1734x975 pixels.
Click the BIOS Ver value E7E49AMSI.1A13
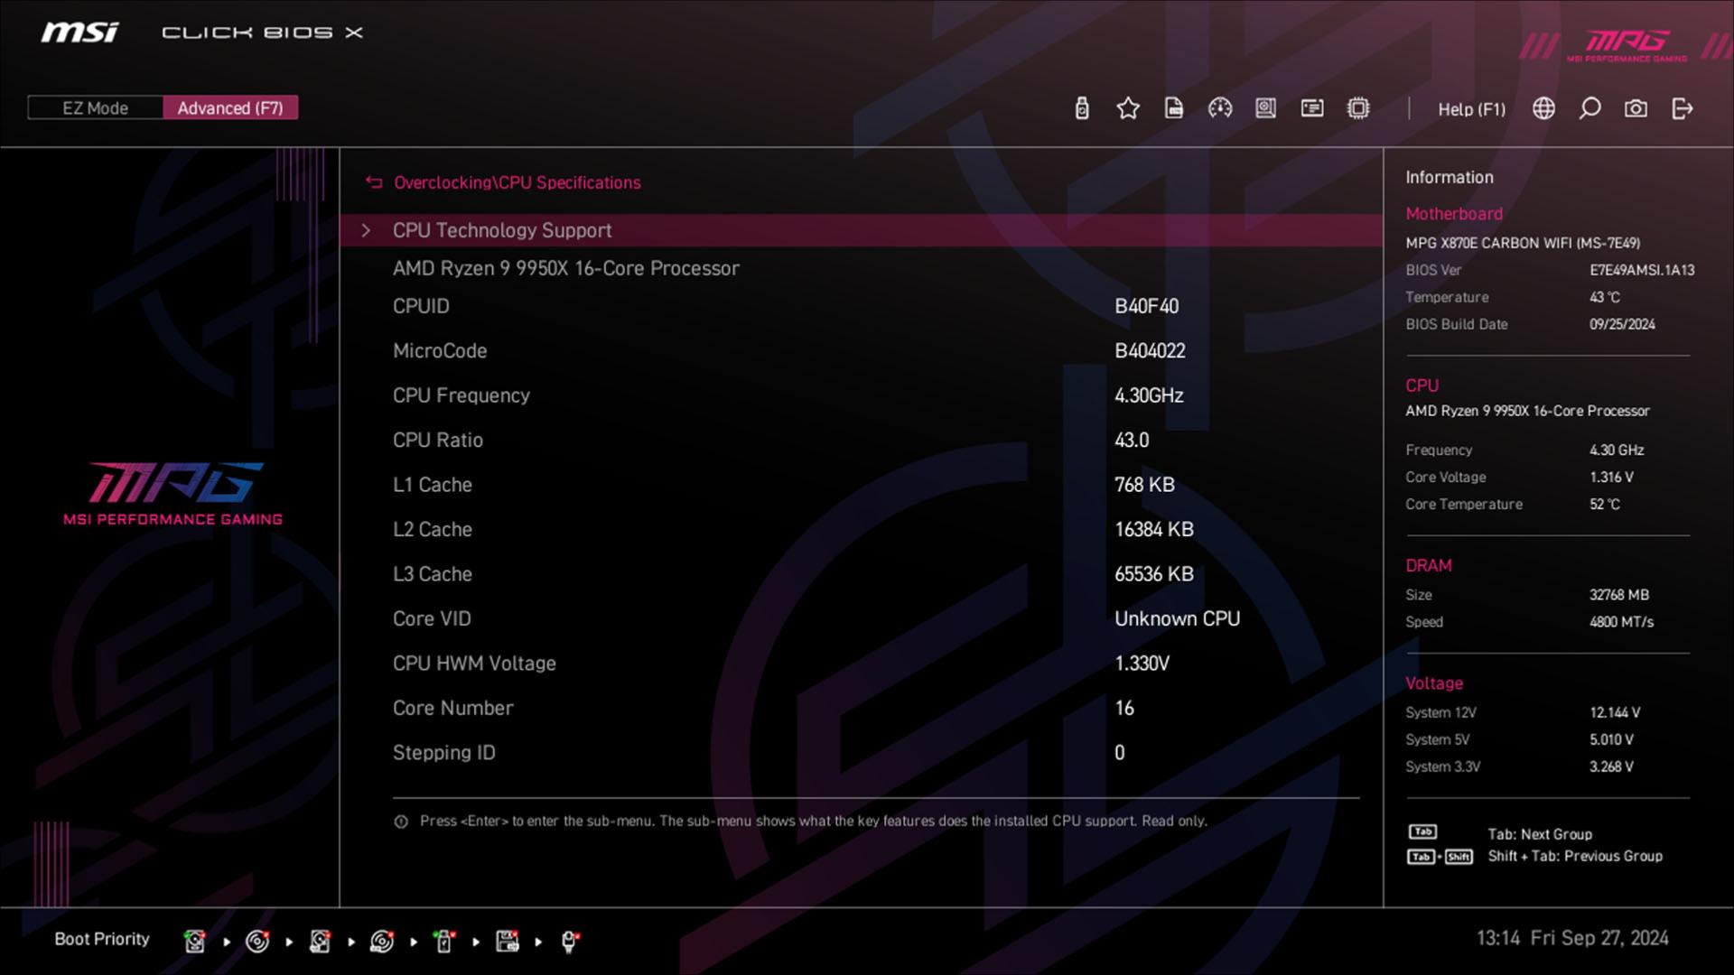point(1641,270)
